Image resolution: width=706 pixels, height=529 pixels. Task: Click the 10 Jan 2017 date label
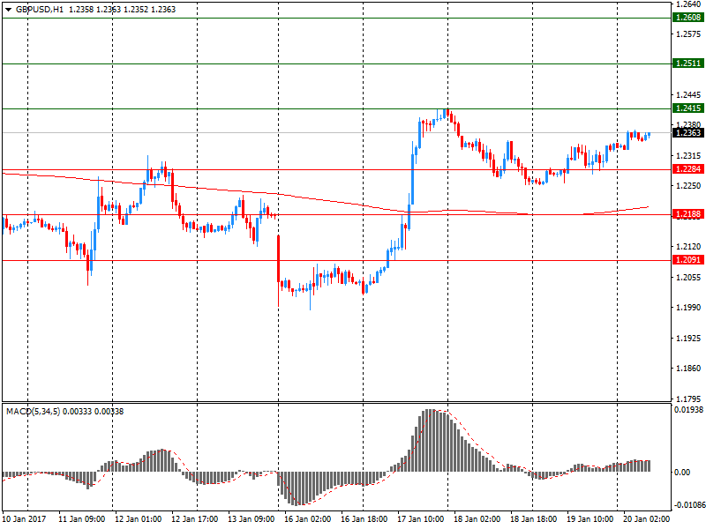click(x=25, y=519)
